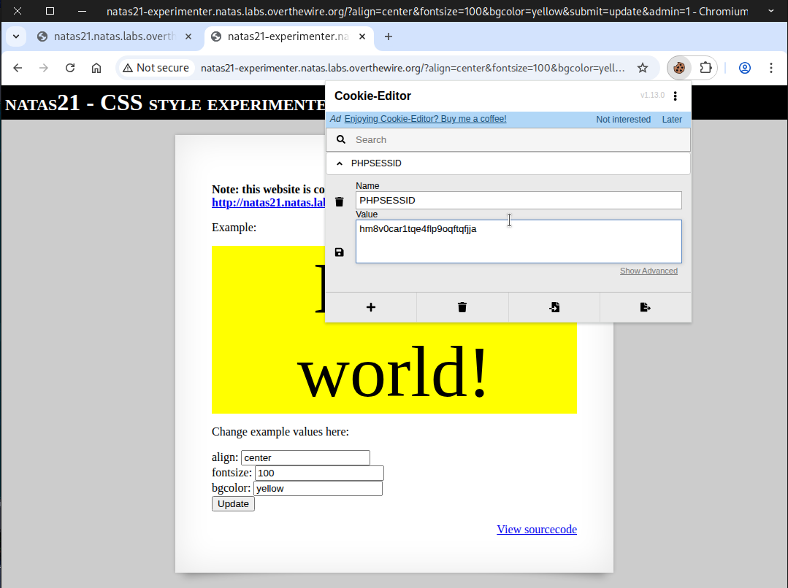The height and width of the screenshot is (588, 788).
Task: Open the View sourcecode link
Action: point(536,530)
